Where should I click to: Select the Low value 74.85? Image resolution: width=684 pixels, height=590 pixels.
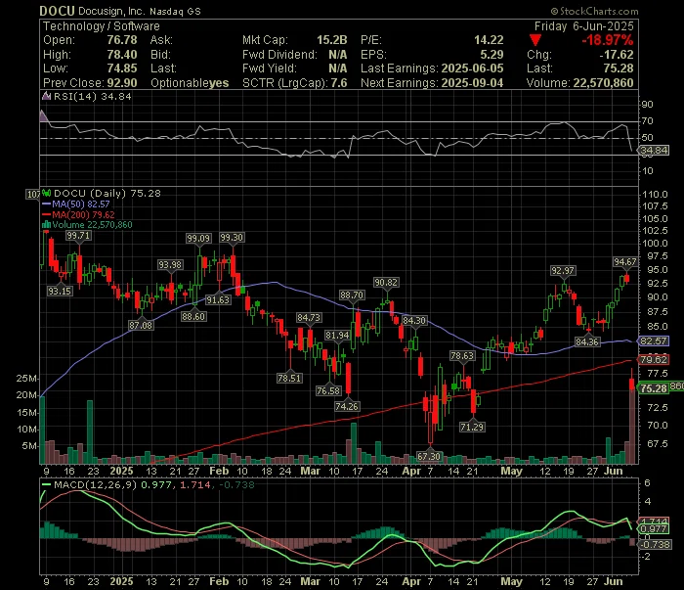pos(122,68)
